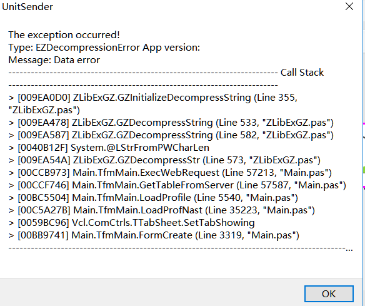Click the 'Call Stack' heading text
365x306 pixels.
click(302, 73)
